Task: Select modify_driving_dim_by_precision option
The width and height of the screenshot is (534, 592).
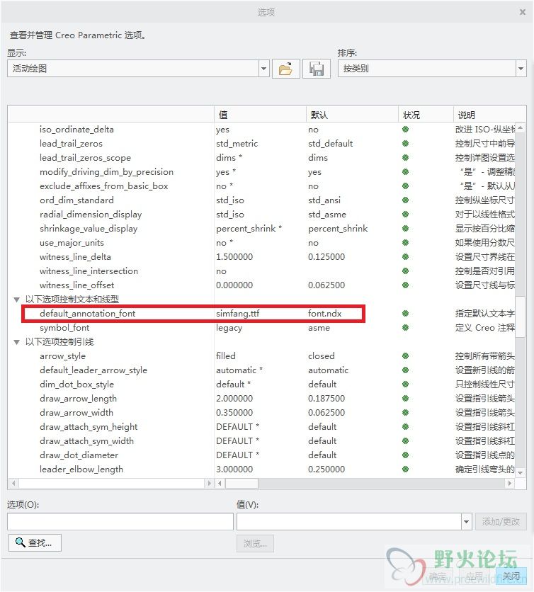Action: tap(106, 172)
